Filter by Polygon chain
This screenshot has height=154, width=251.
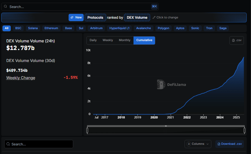[x=163, y=28]
